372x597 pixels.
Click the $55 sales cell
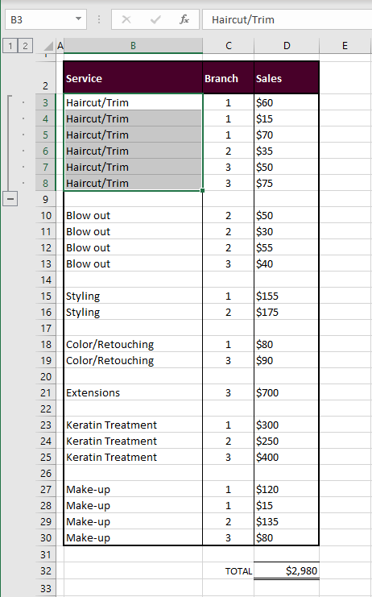287,247
